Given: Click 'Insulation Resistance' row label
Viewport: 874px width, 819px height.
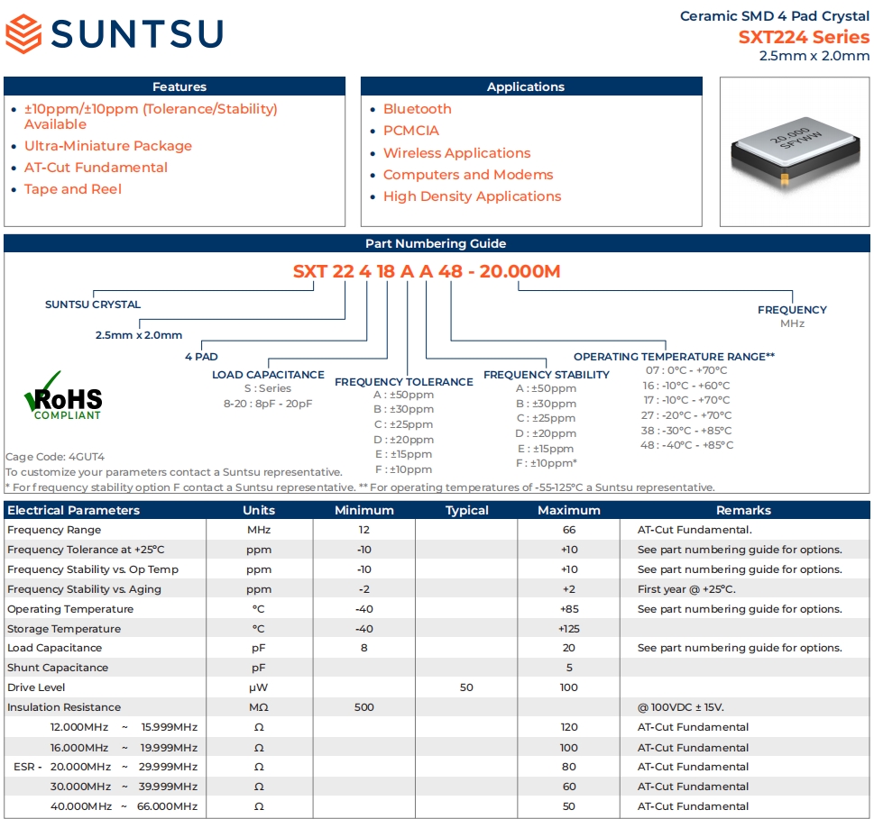Looking at the screenshot, I should [64, 707].
